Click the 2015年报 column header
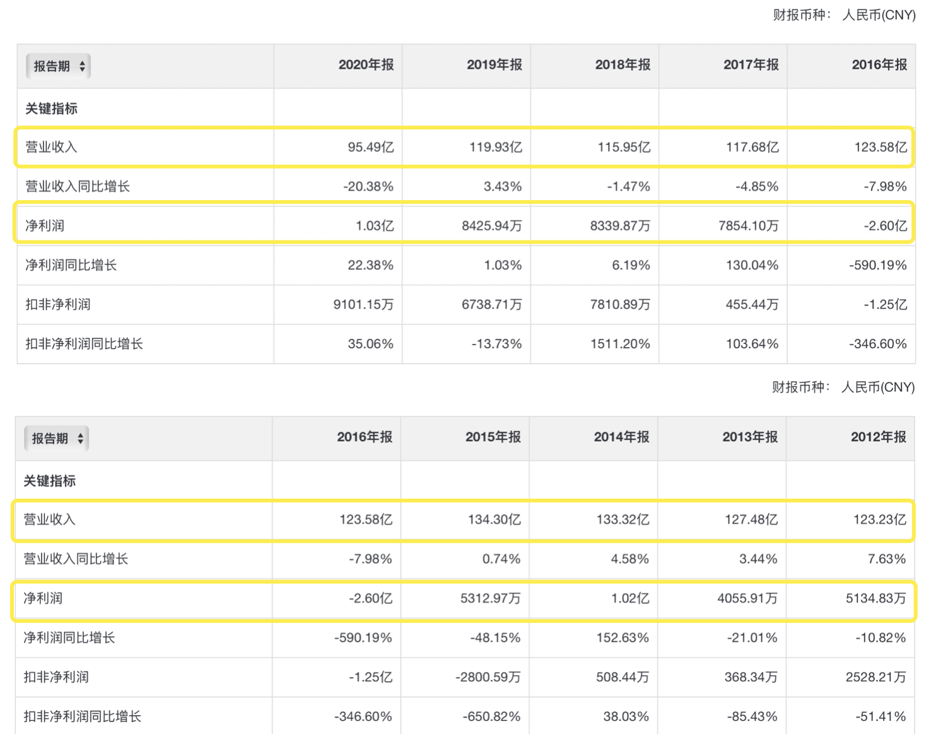The image size is (936, 736). tap(493, 437)
